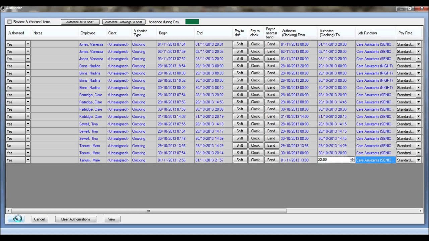Click the Begin column header
The width and height of the screenshot is (429, 241).
tap(176, 33)
